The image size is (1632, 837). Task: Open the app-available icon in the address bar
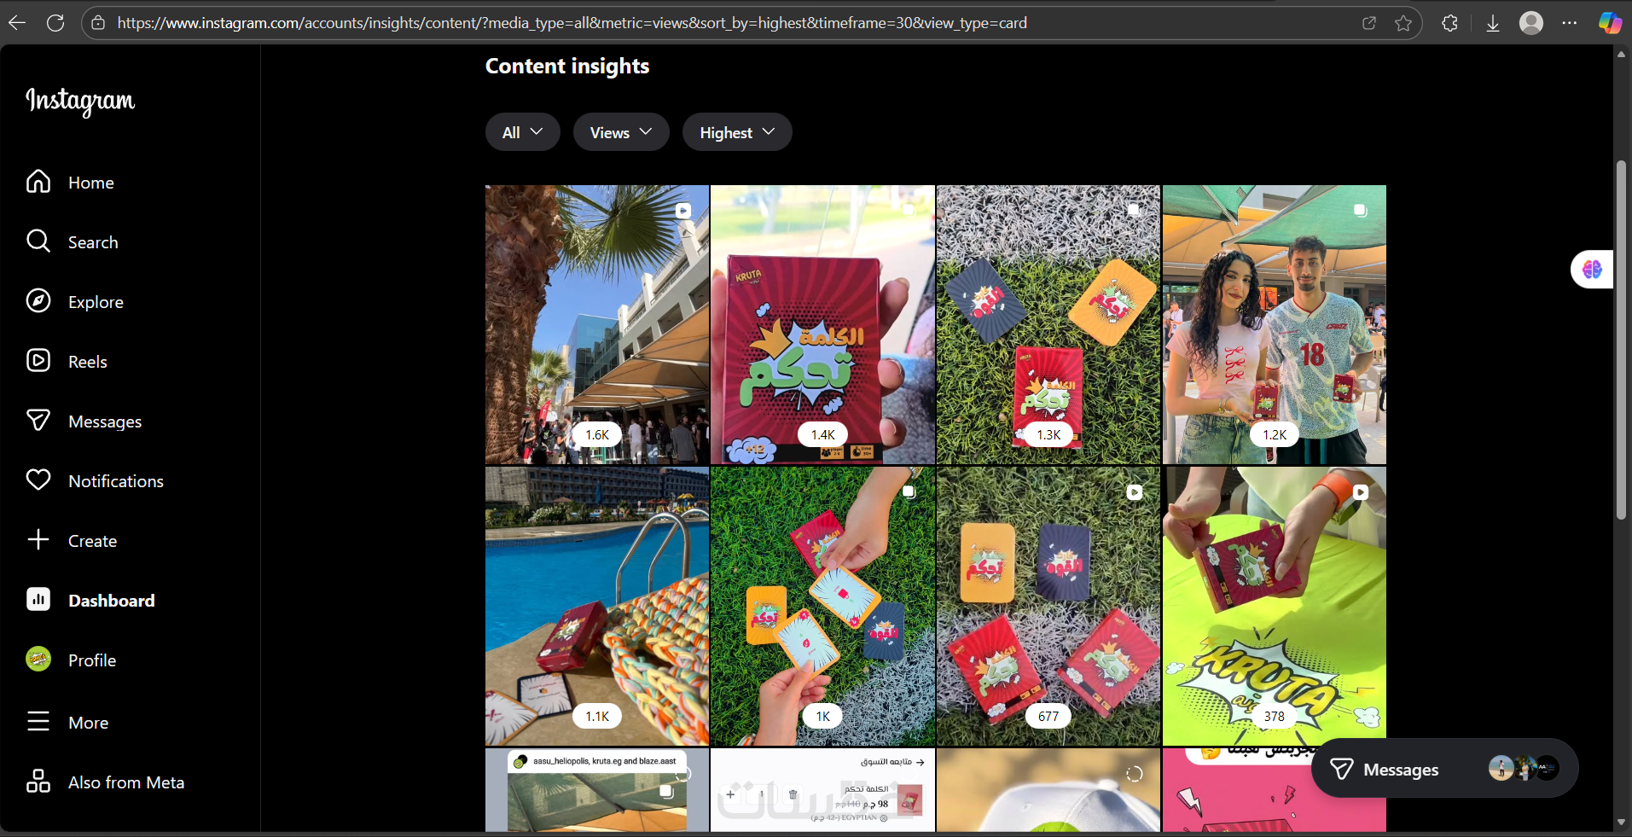[x=1369, y=23]
